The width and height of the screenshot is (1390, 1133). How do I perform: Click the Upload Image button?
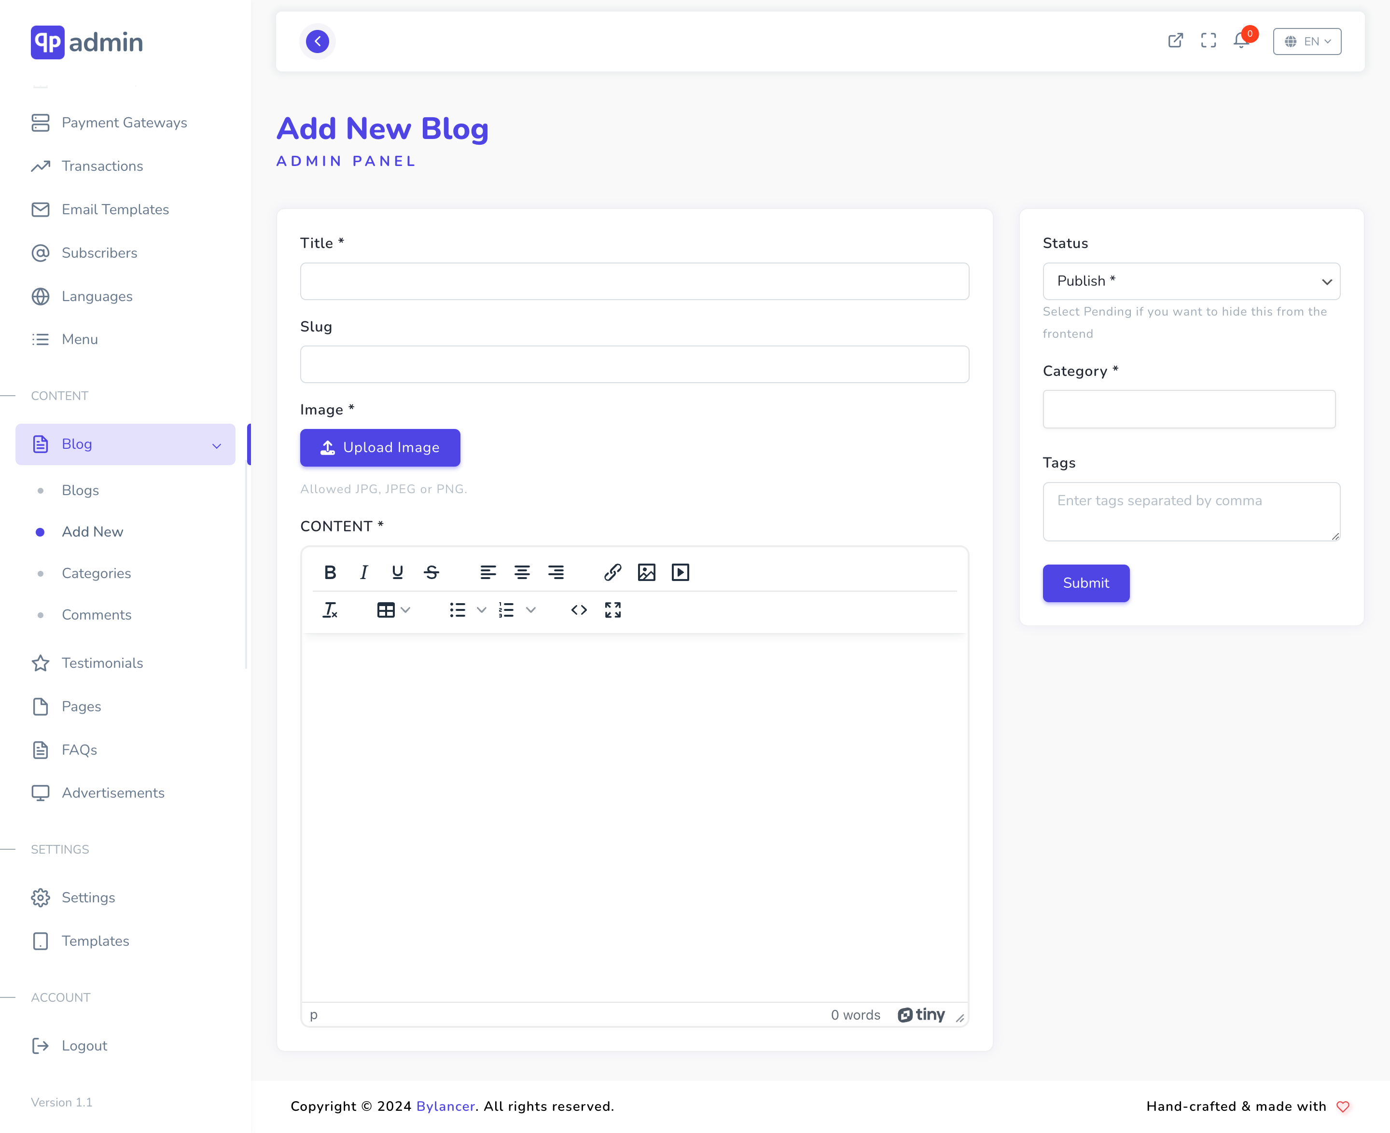point(380,448)
